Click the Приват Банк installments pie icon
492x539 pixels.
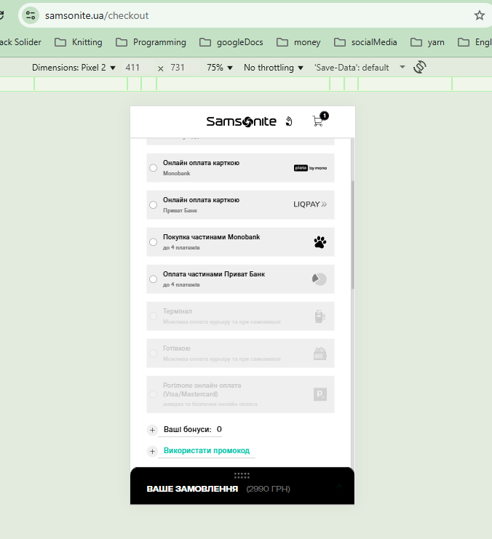(320, 279)
